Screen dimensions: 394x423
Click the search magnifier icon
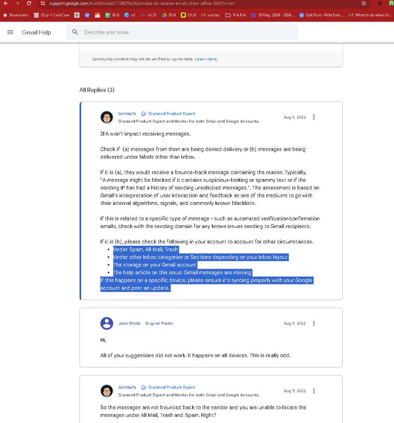pos(75,32)
